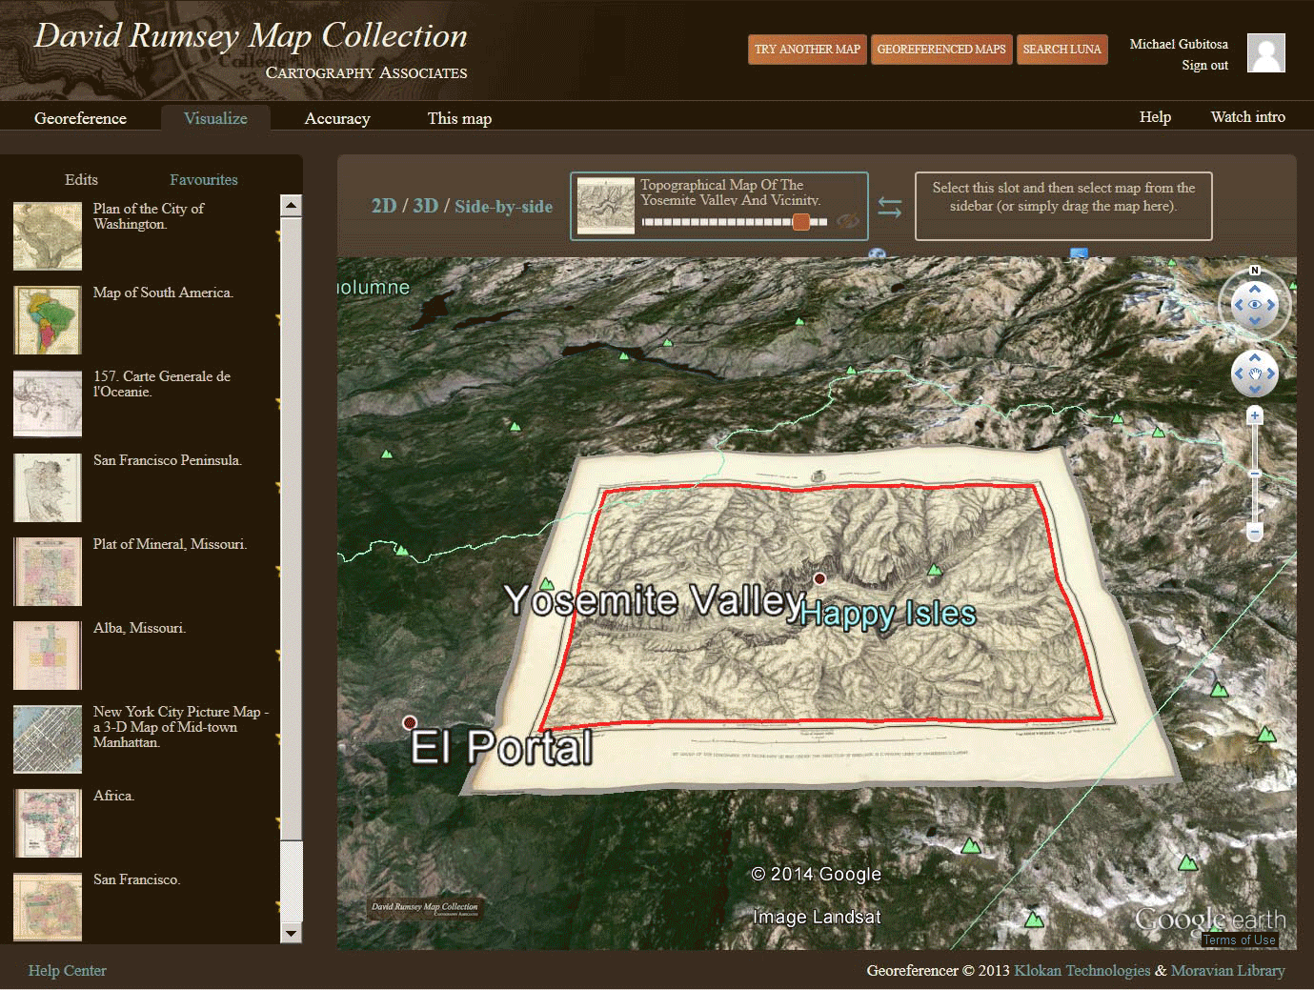This screenshot has width=1314, height=990.
Task: Select the Carte Generale de l'Oceanie thumbnail
Action: tap(48, 404)
